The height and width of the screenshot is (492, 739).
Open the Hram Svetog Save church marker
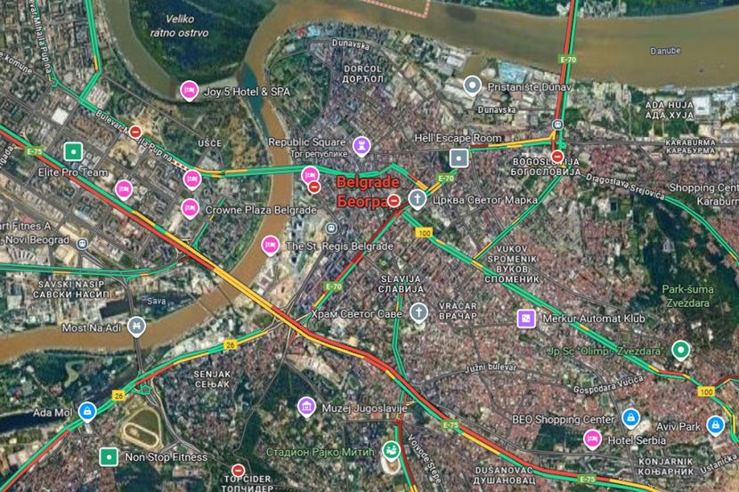pos(418,312)
